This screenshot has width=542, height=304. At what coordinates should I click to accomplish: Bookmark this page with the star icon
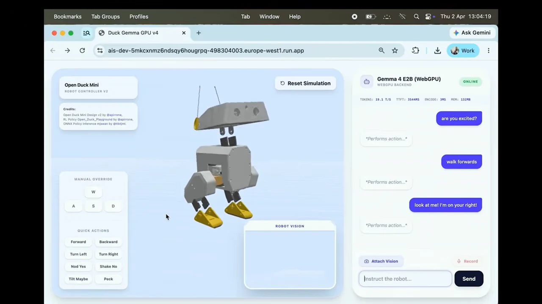tap(395, 51)
